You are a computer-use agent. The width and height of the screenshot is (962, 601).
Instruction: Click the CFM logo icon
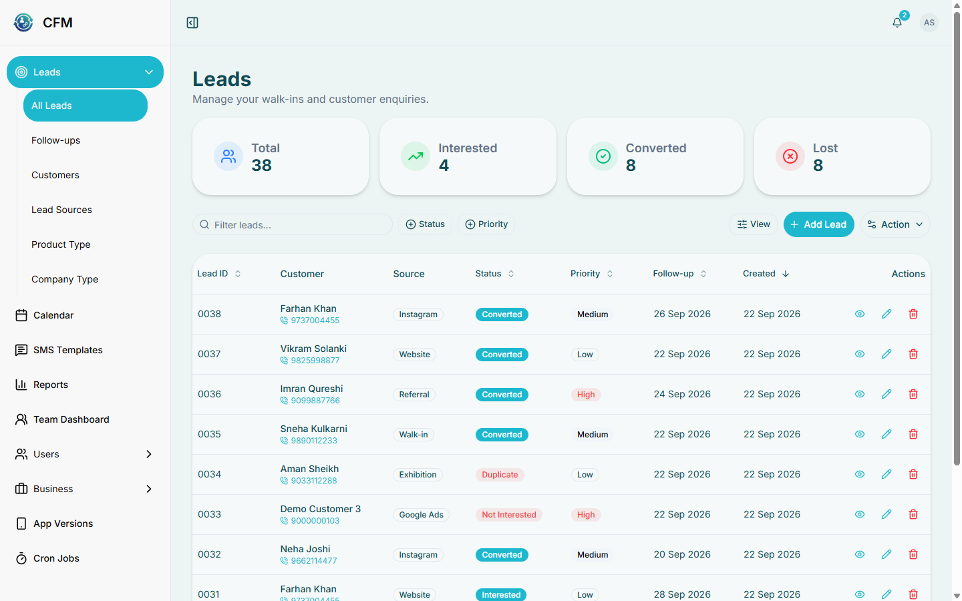[x=23, y=23]
